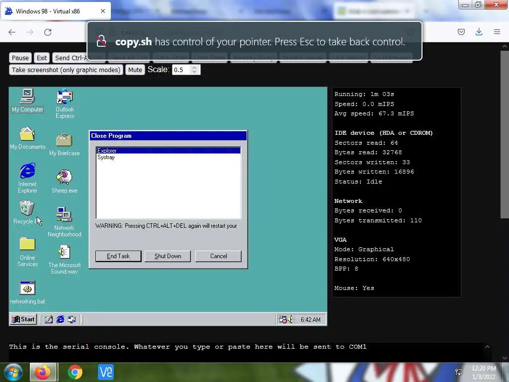509x382 pixels.
Task: Reload the browser page
Action: (48, 32)
